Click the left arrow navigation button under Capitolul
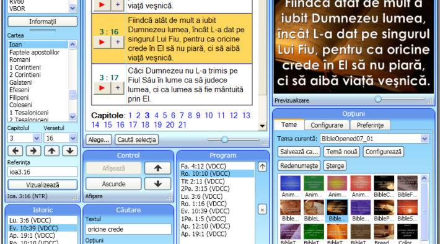 [15, 151]
